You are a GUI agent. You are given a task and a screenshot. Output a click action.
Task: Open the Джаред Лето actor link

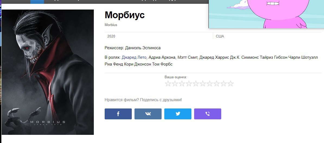(134, 57)
